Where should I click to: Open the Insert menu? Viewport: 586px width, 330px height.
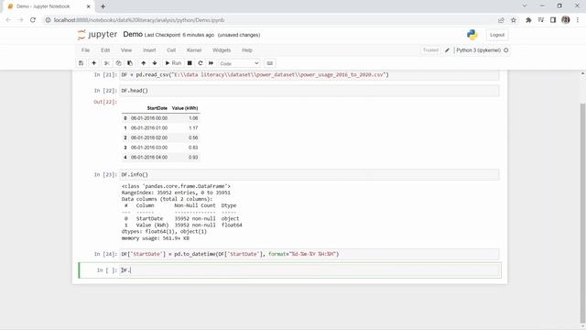pyautogui.click(x=149, y=50)
